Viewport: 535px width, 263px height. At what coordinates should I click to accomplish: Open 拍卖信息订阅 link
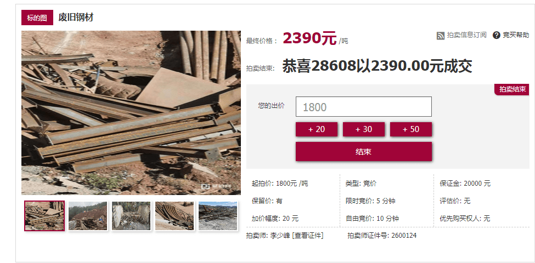467,35
